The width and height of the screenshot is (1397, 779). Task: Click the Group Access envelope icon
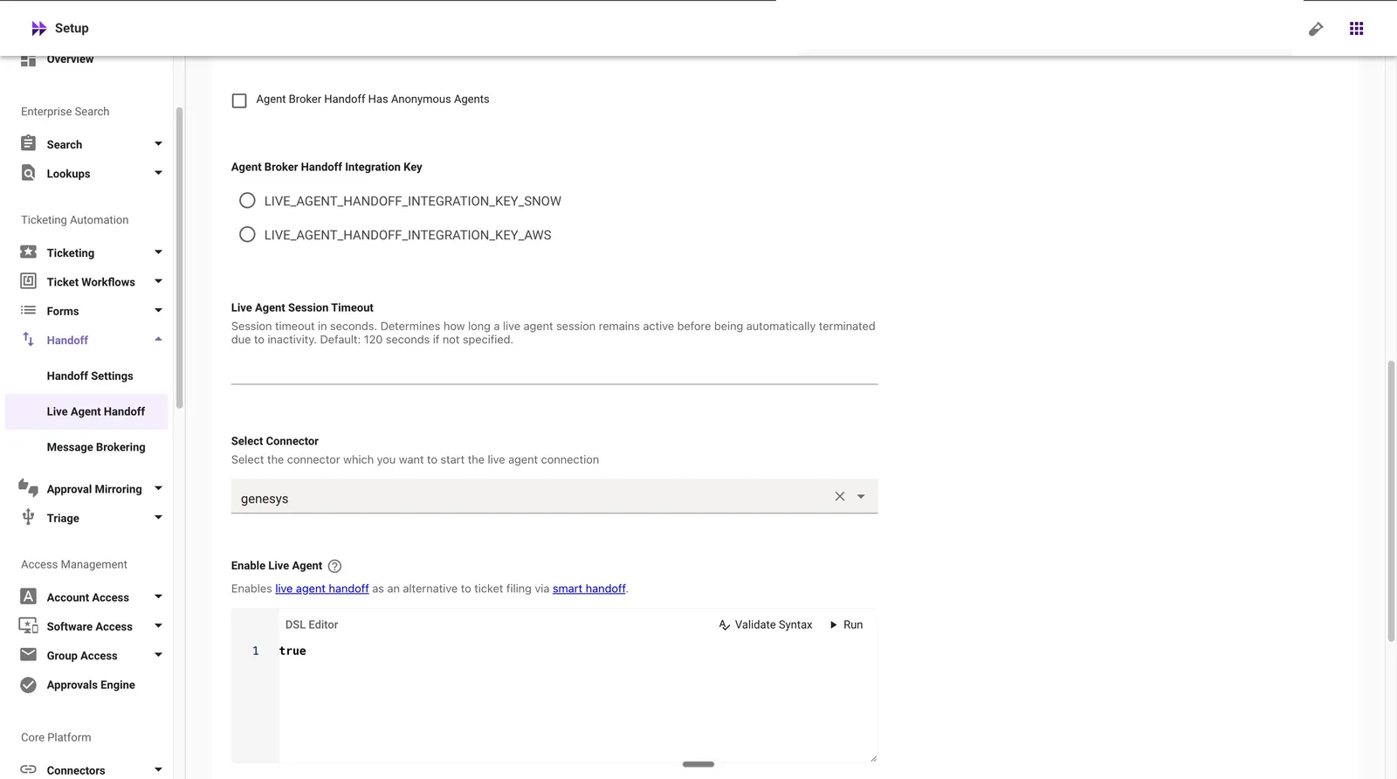coord(29,654)
